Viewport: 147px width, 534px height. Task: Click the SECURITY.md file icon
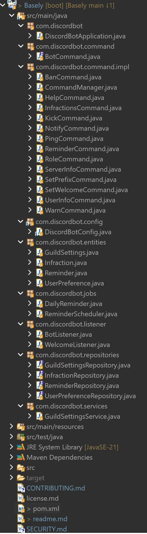(21, 529)
